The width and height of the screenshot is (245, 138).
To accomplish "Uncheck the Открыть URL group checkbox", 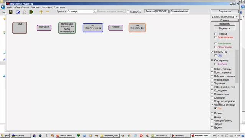I will [212, 52].
